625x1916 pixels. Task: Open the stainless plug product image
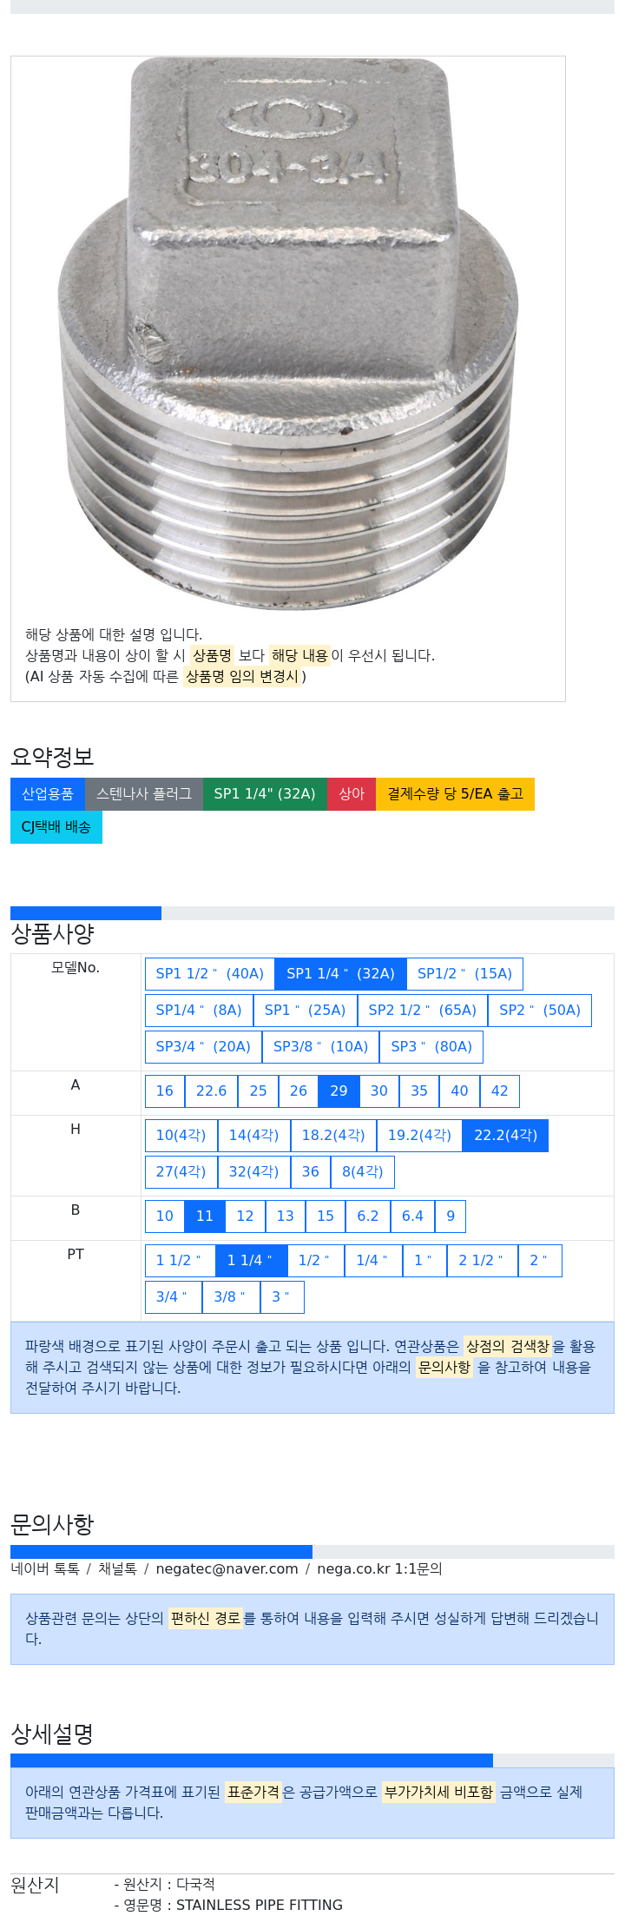tap(288, 335)
